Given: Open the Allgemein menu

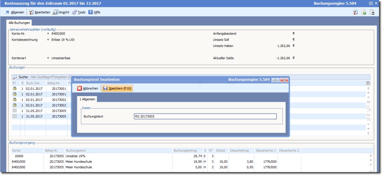Looking at the screenshot, I should pyautogui.click(x=15, y=12).
